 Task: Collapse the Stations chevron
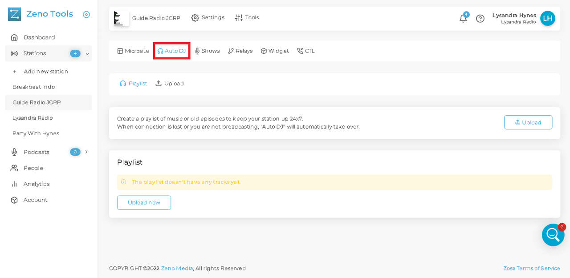[x=87, y=54]
